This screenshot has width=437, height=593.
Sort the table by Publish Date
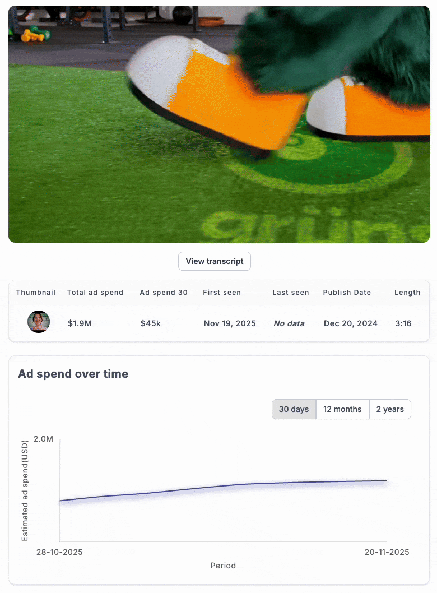tap(346, 293)
